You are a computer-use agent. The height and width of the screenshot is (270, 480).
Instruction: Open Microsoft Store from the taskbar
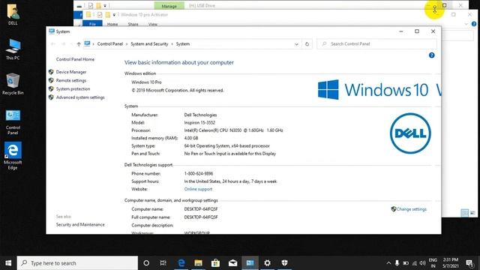(215, 263)
